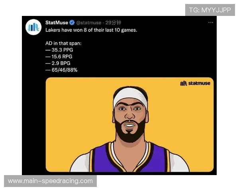The width and height of the screenshot is (239, 191).
Task: Open the @statmuse handle link
Action: pos(88,23)
